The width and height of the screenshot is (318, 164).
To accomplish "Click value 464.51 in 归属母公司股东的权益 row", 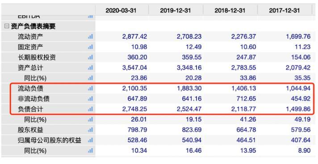I will [246, 140].
